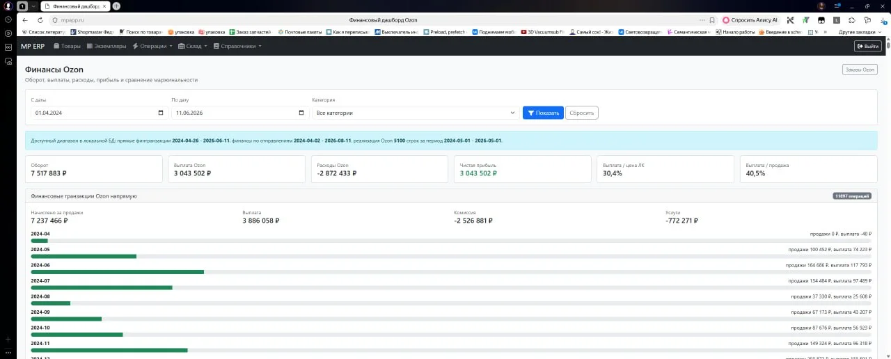Click the profile avatar in the browser sidebar
This screenshot has height=359, width=891.
[8, 6]
